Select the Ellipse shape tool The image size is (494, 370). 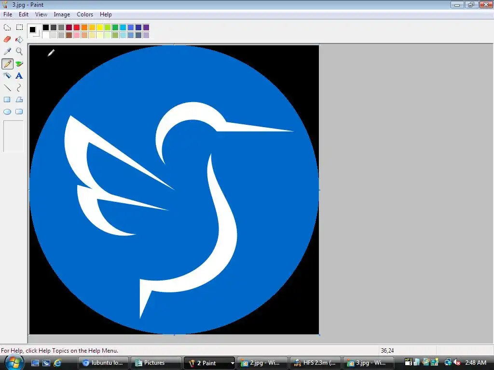coord(7,112)
